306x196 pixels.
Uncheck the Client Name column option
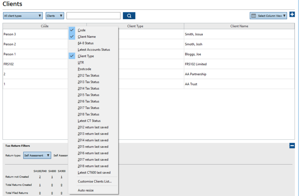(86, 37)
